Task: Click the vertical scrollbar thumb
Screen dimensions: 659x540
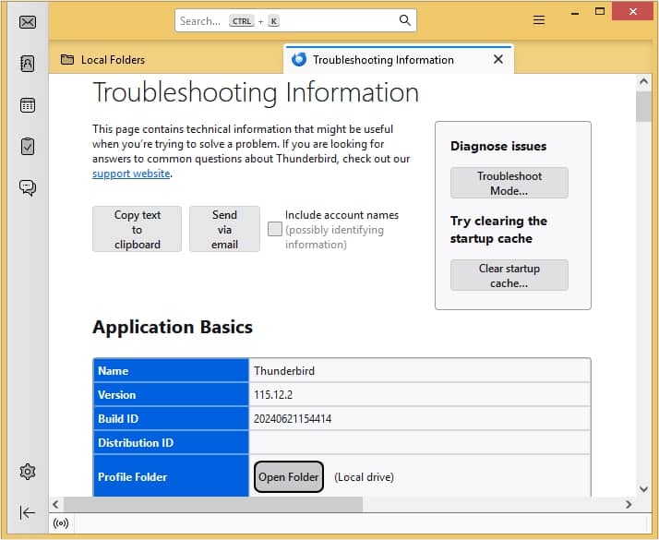Action: click(x=643, y=106)
